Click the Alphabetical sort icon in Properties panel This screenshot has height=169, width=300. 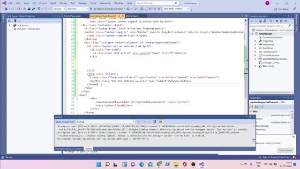pos(256,107)
